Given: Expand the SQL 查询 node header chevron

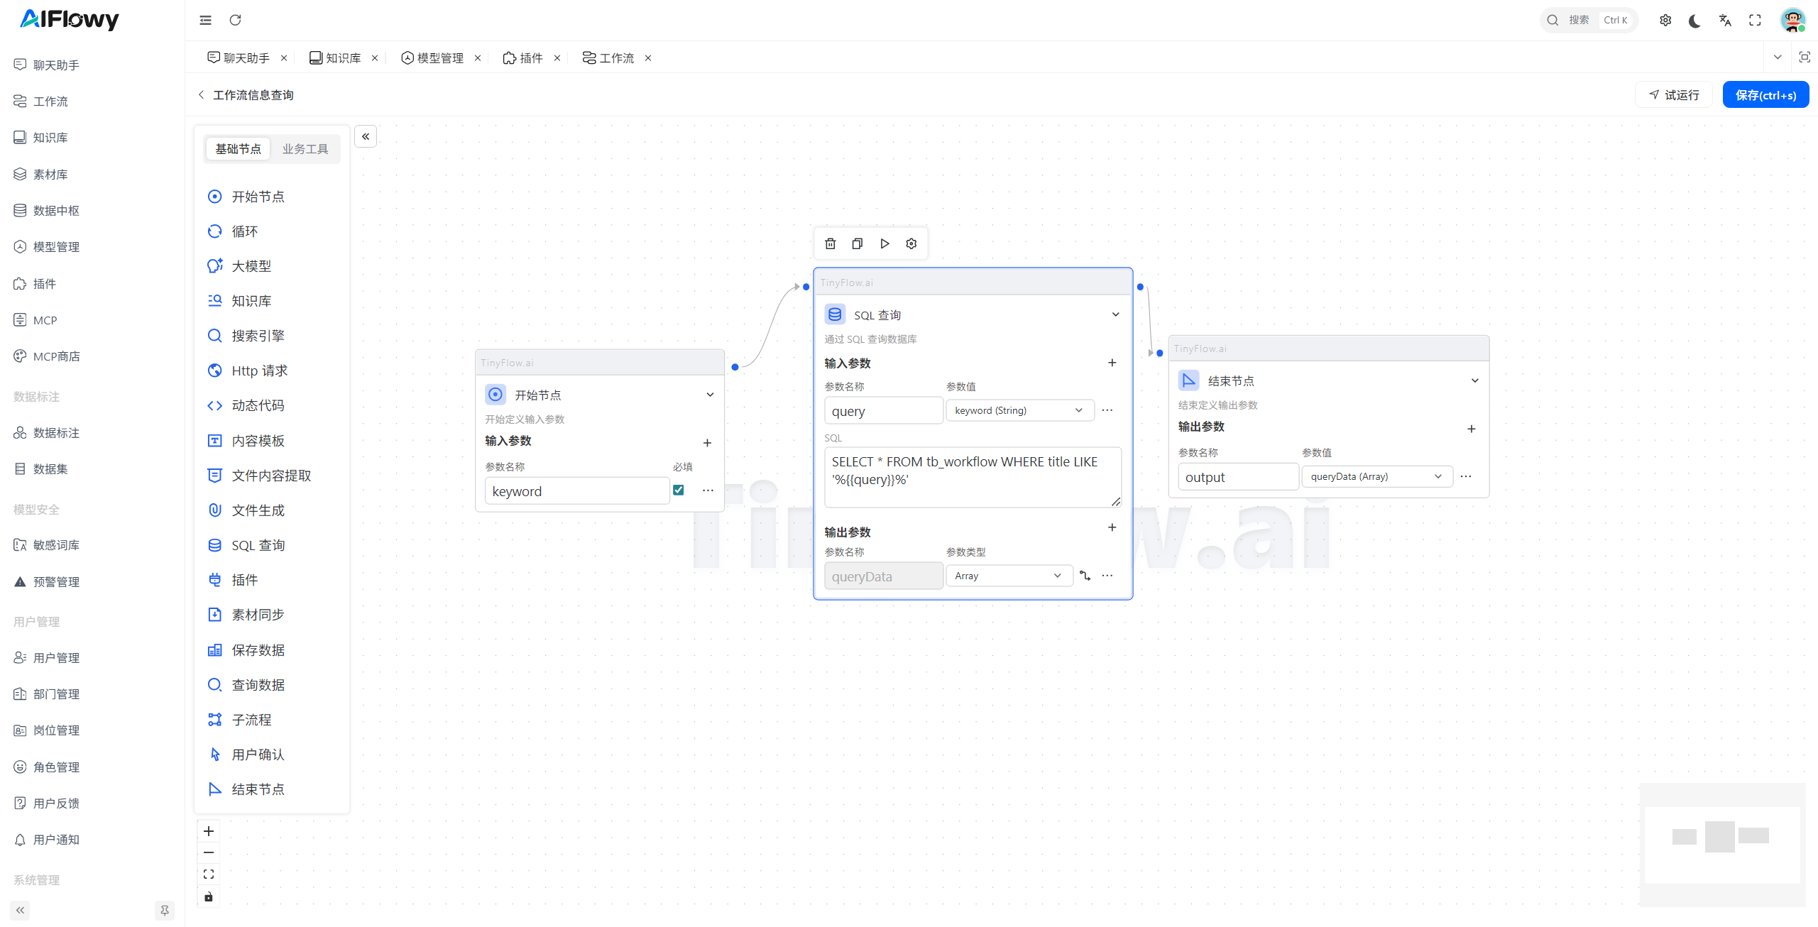Looking at the screenshot, I should 1115,314.
